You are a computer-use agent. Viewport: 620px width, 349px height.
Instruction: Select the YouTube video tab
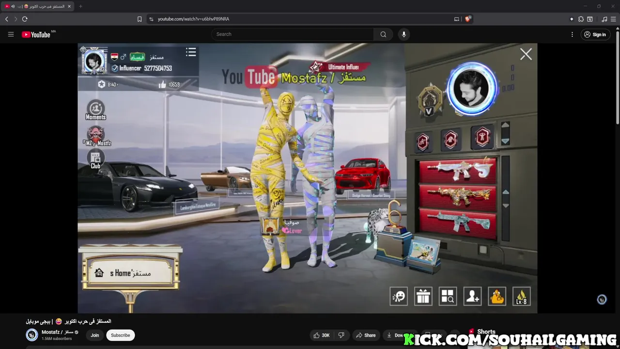click(x=38, y=6)
